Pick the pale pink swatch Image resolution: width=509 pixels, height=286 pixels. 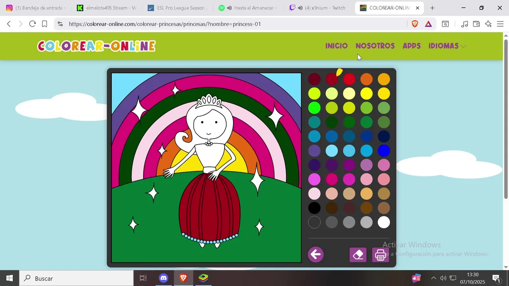point(314,193)
